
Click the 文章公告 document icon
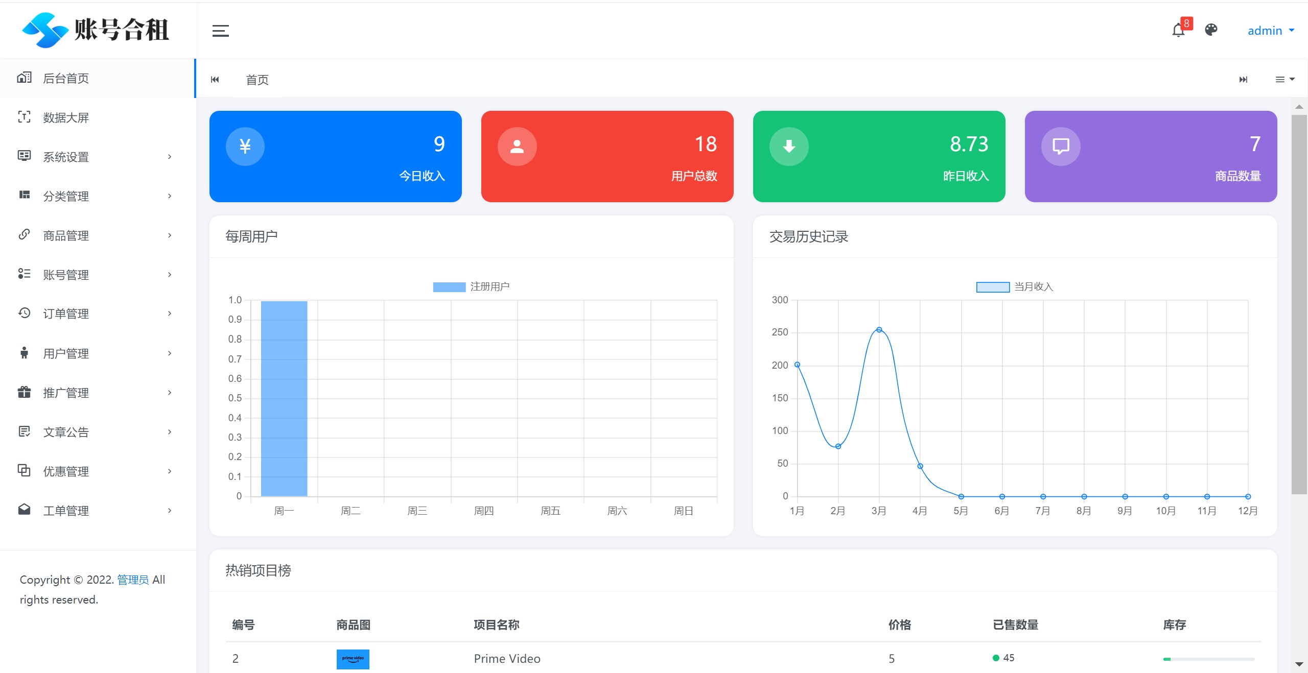[24, 431]
